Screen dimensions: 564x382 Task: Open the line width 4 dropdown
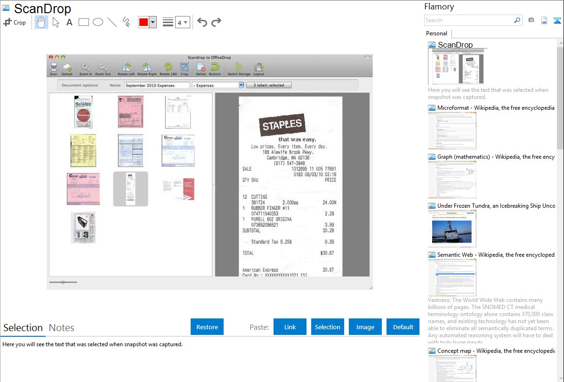[x=182, y=22]
